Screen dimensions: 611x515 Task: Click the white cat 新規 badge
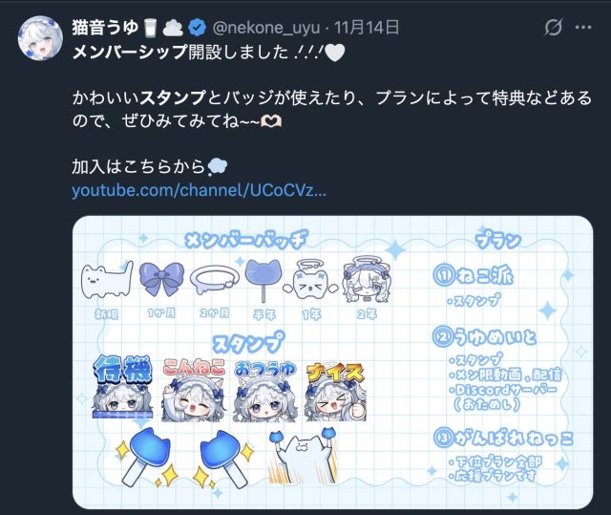107,279
